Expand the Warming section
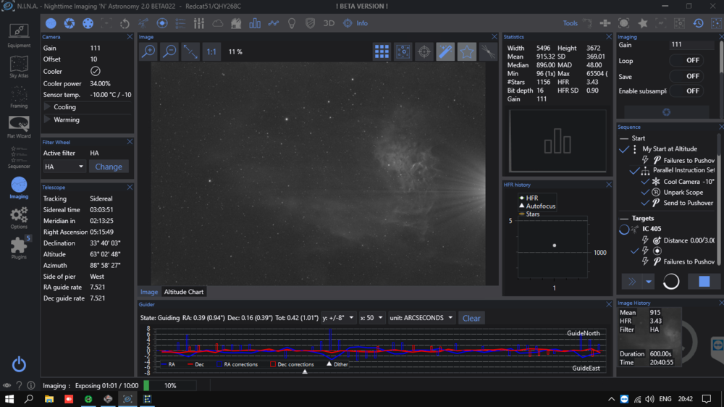Screen dimensions: 724x407 [x=66, y=119]
